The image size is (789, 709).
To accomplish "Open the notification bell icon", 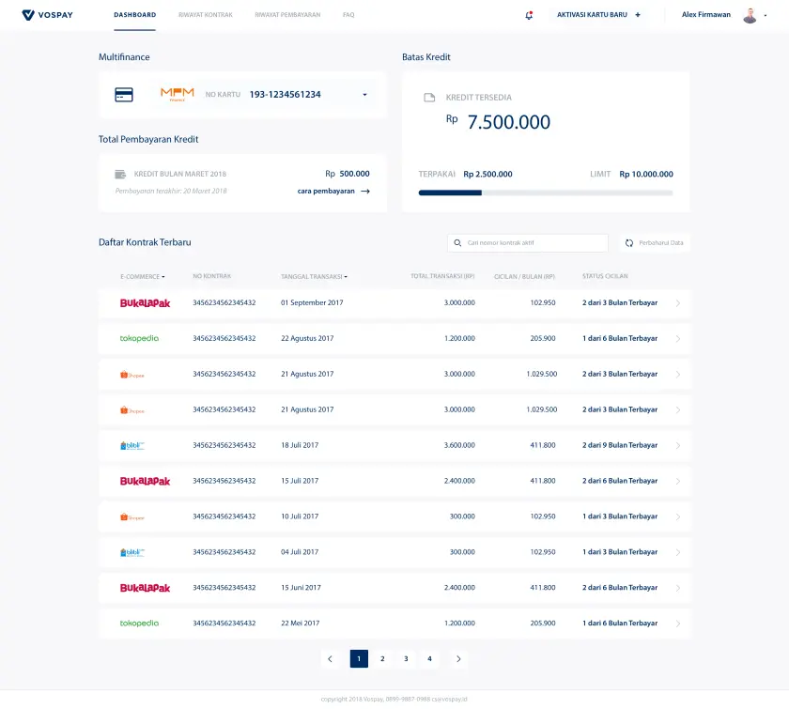I will [x=529, y=15].
